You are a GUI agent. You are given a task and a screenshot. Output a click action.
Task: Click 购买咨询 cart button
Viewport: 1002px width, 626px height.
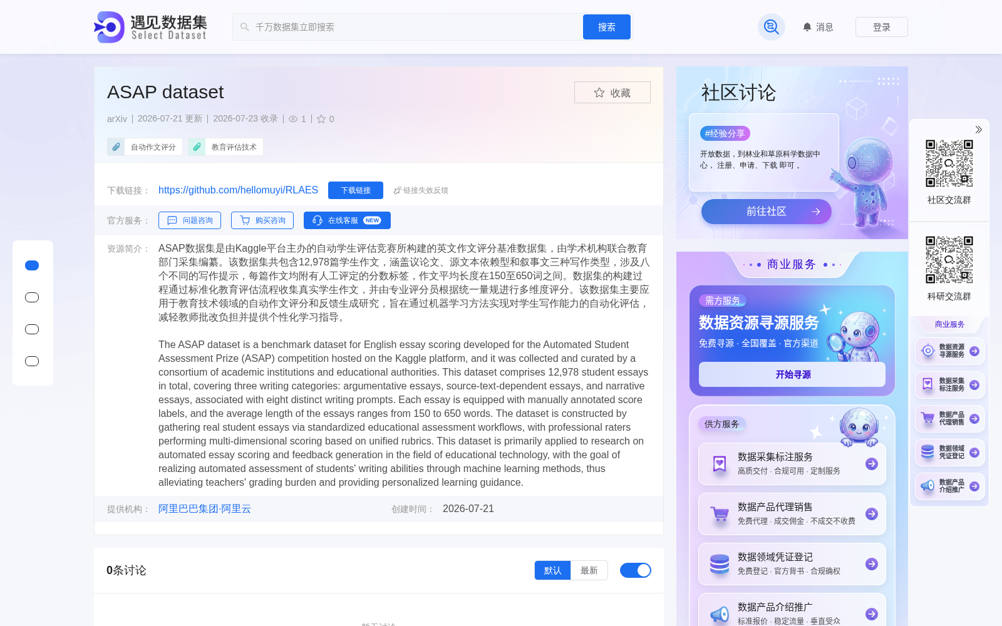point(262,220)
